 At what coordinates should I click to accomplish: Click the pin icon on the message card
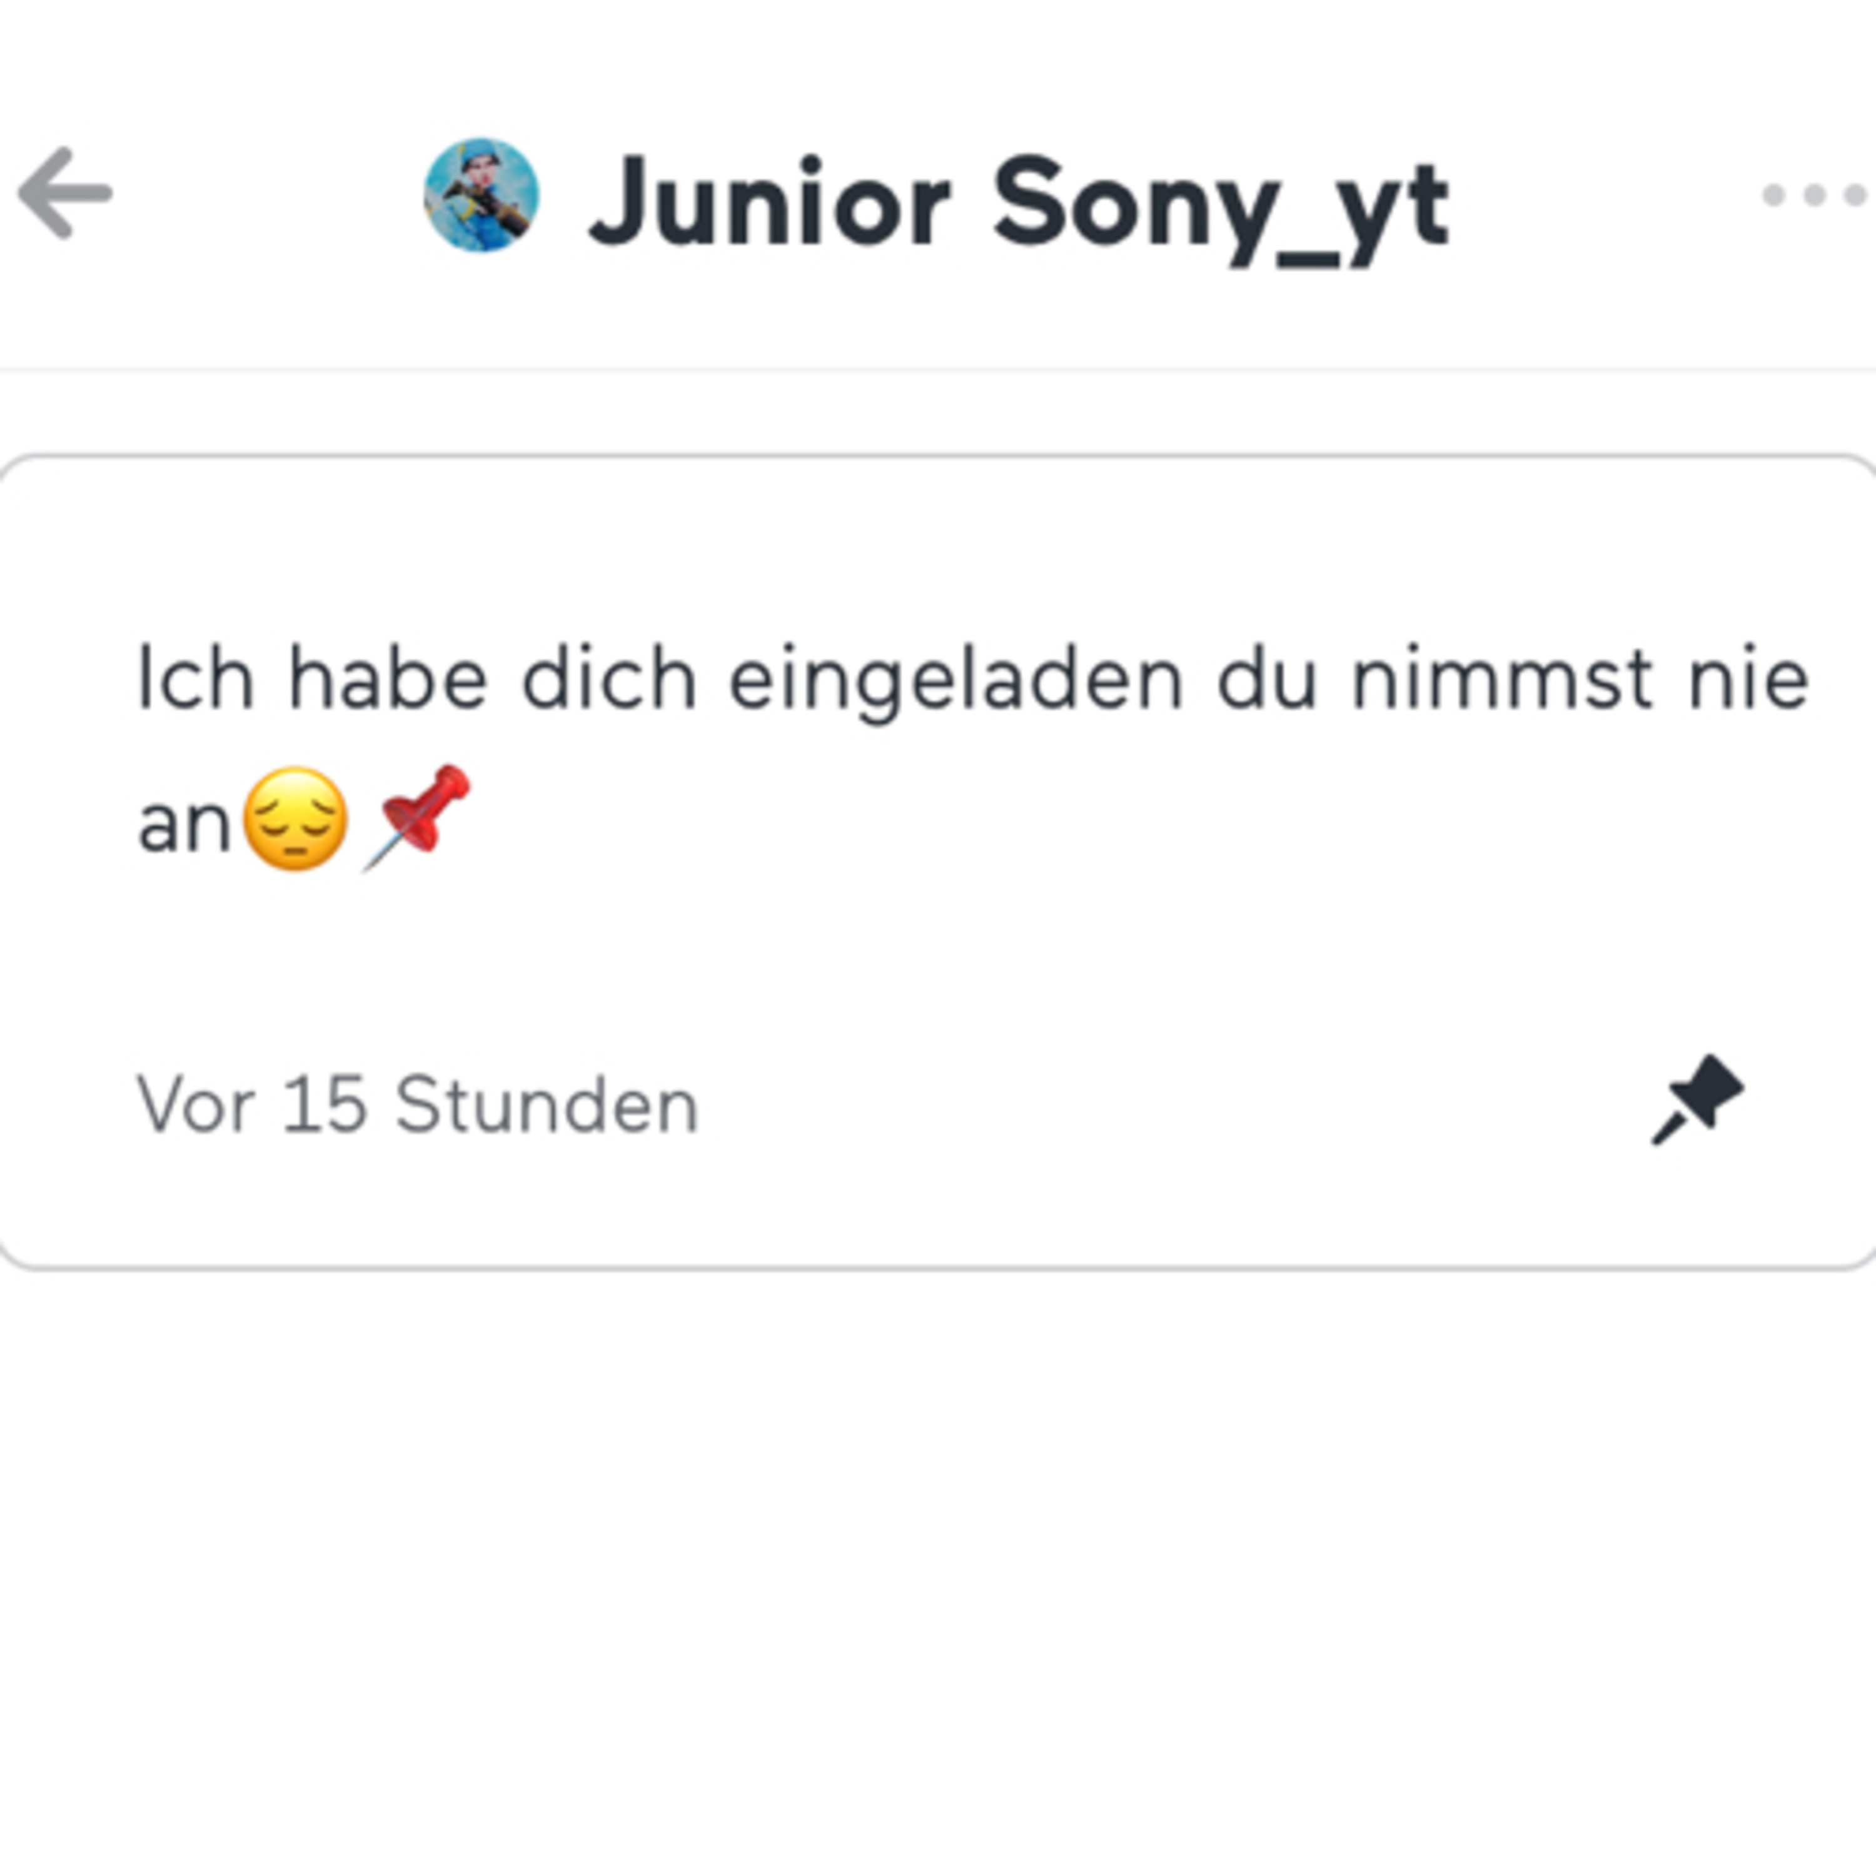pyautogui.click(x=1697, y=1101)
